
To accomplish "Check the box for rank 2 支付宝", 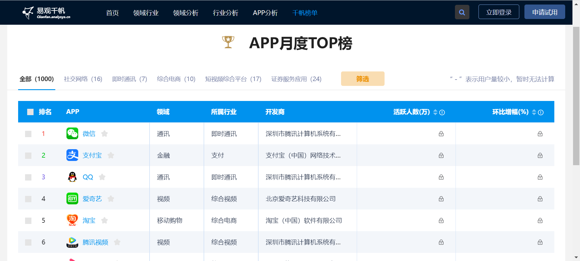I will pyautogui.click(x=28, y=156).
